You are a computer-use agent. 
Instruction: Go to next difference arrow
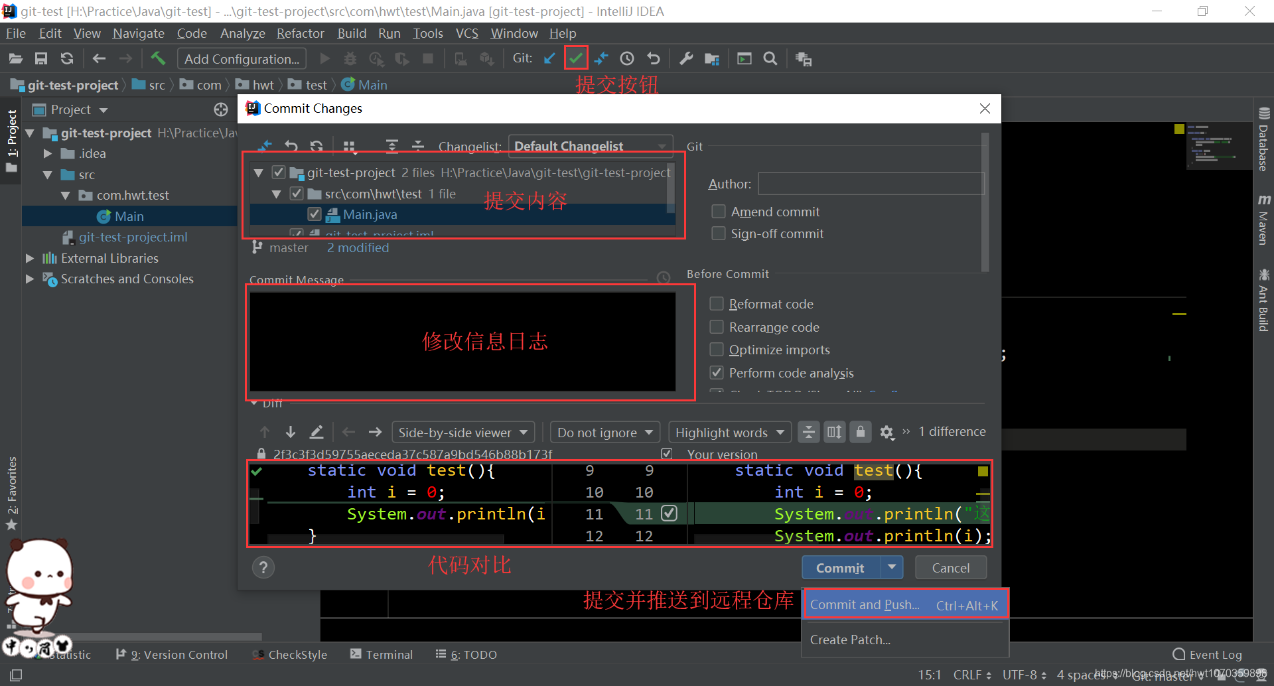click(291, 432)
